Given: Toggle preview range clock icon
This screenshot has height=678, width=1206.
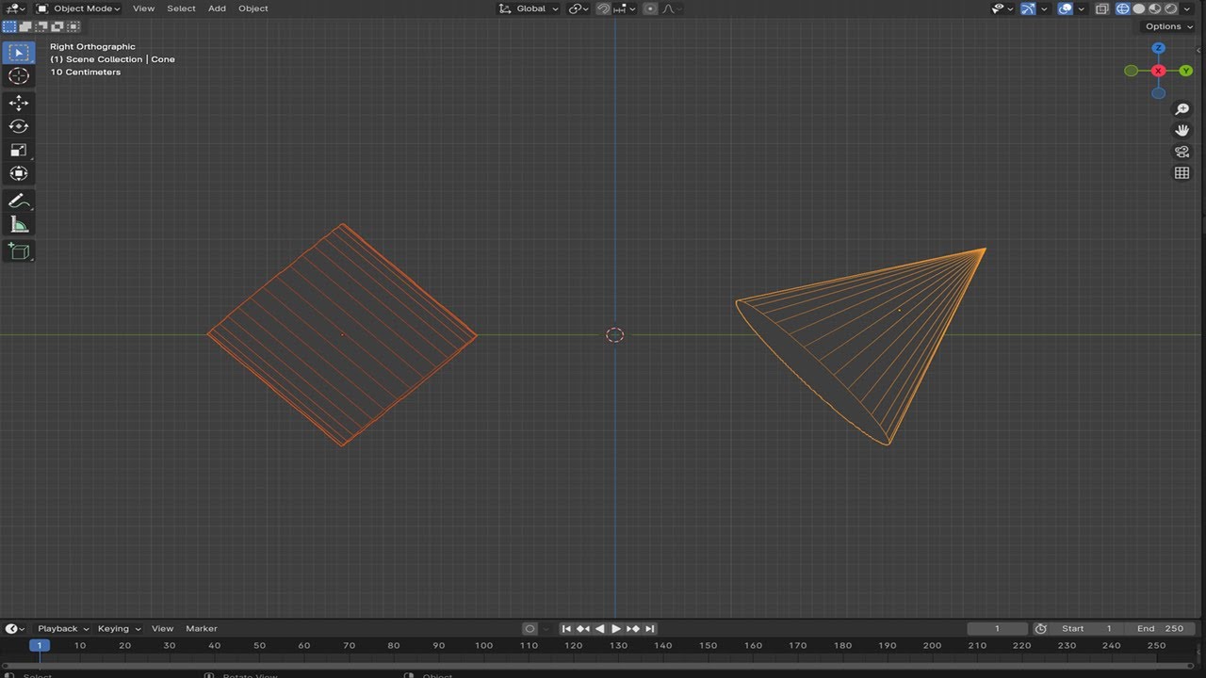Looking at the screenshot, I should (1040, 628).
